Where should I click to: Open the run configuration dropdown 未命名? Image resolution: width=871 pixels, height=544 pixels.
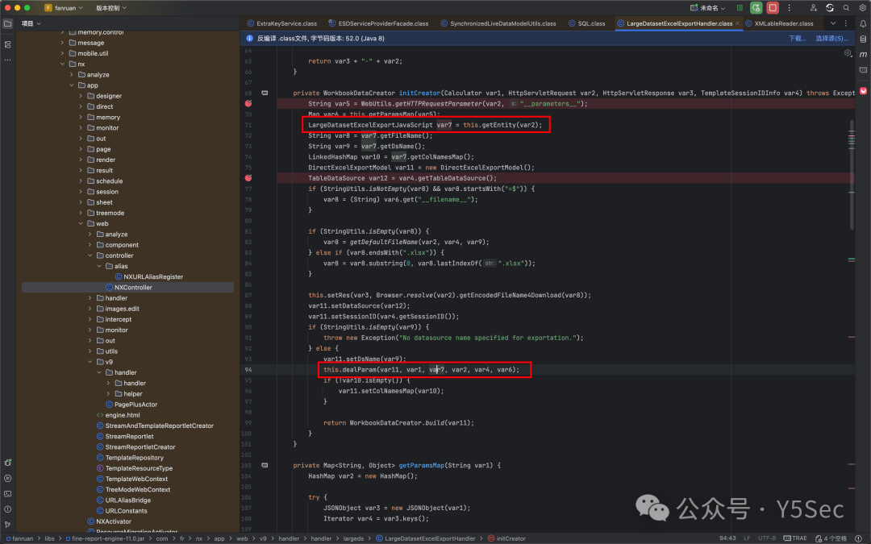coord(708,8)
